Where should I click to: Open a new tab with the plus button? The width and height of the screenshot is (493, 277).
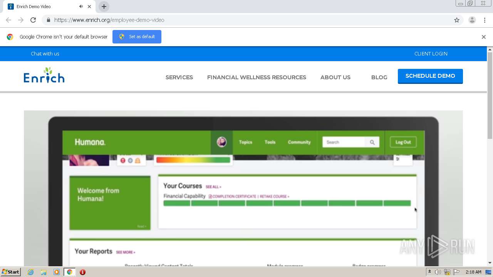[x=104, y=7]
